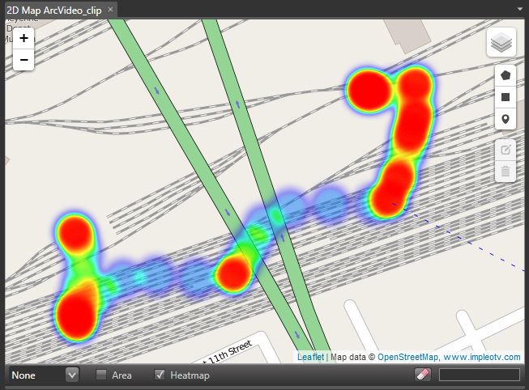
Task: Click the delete layers trash icon
Action: 506,171
